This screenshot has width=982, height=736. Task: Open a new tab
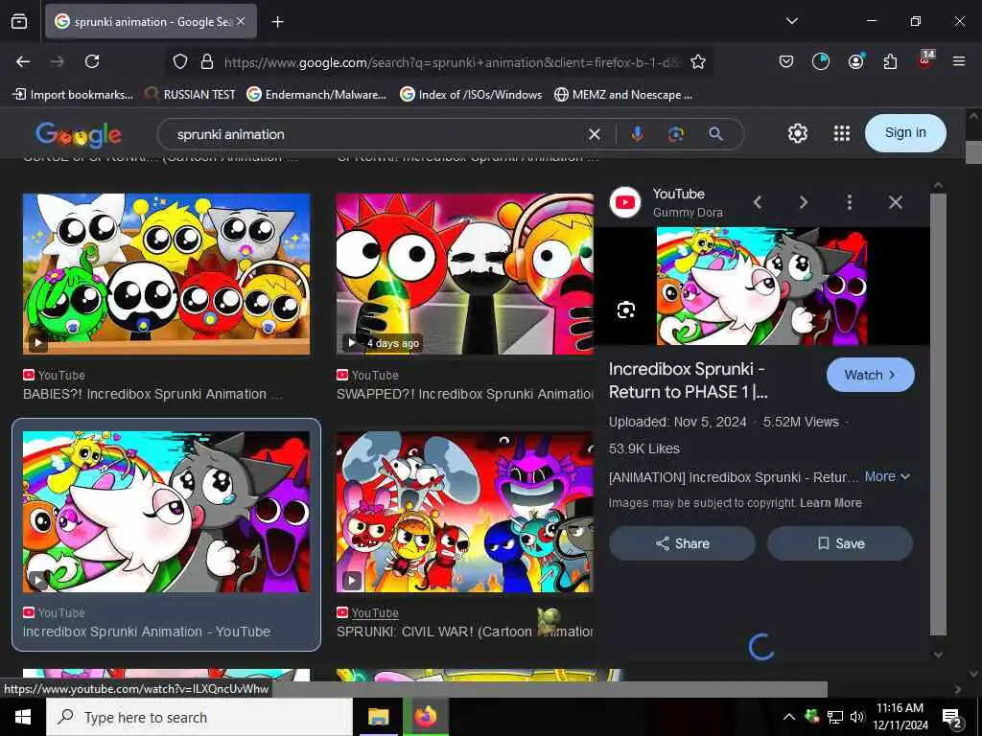pos(277,22)
